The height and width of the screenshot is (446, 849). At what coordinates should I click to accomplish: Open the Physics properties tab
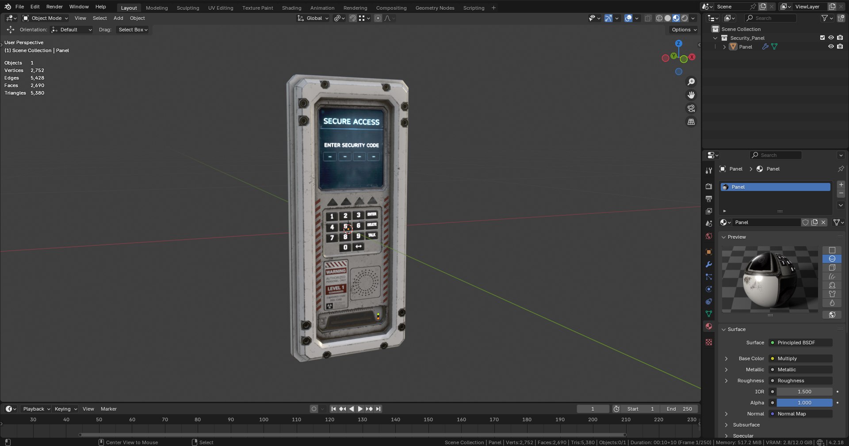pyautogui.click(x=709, y=289)
